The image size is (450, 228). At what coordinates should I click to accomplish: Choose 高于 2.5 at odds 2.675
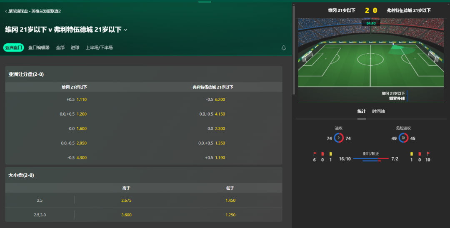[x=126, y=200]
